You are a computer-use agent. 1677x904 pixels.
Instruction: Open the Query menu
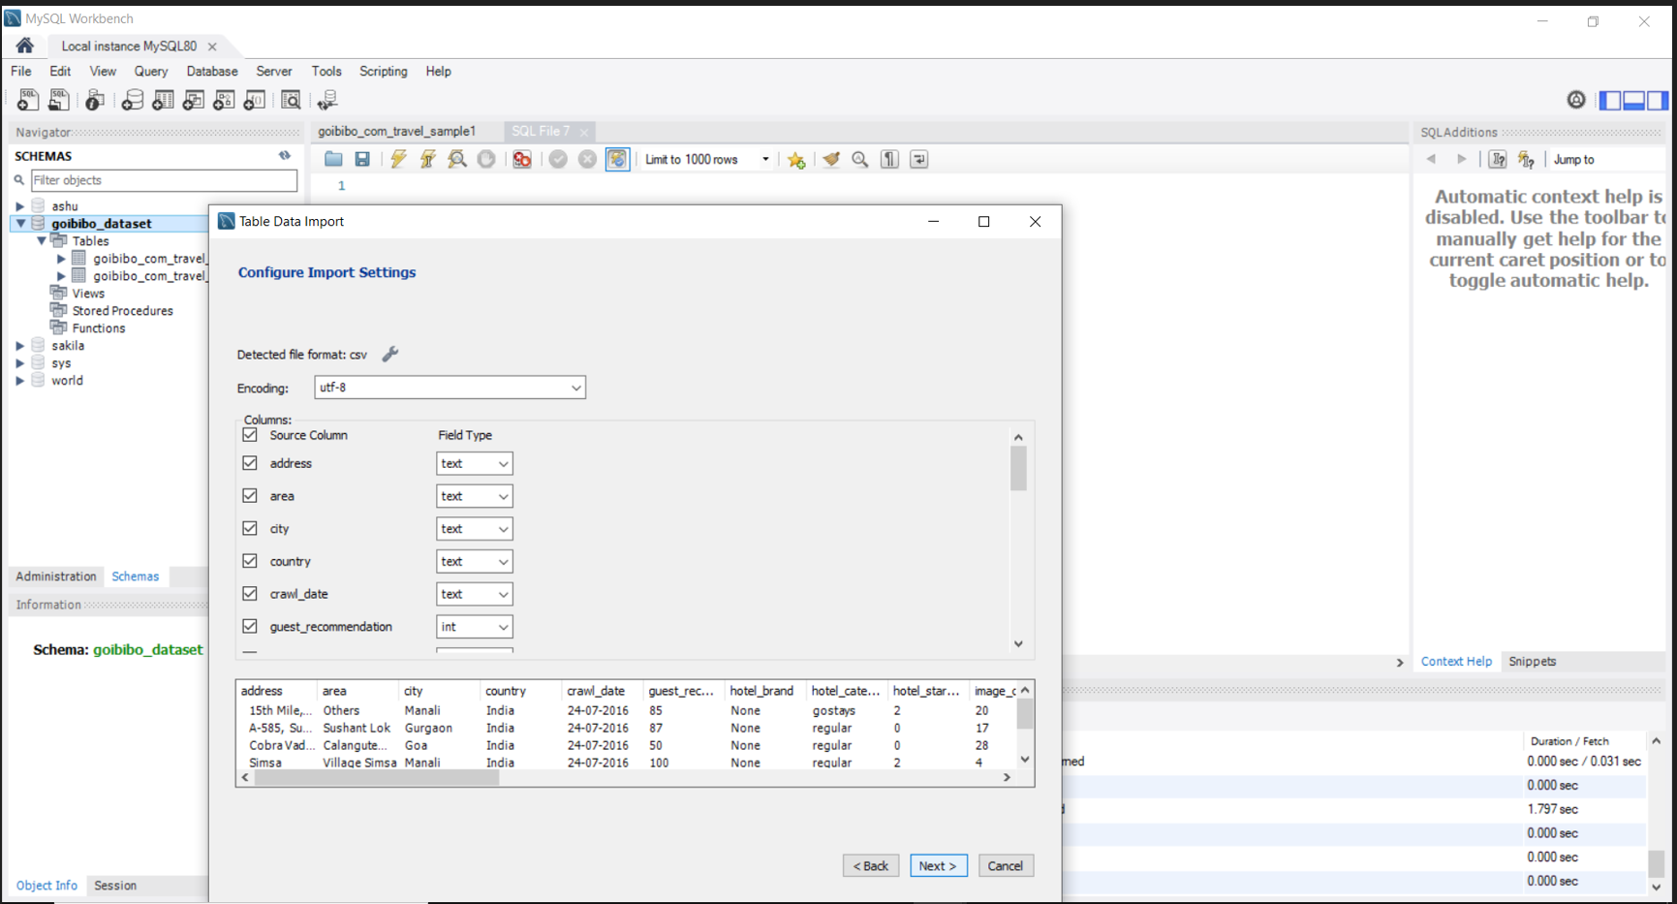point(150,71)
